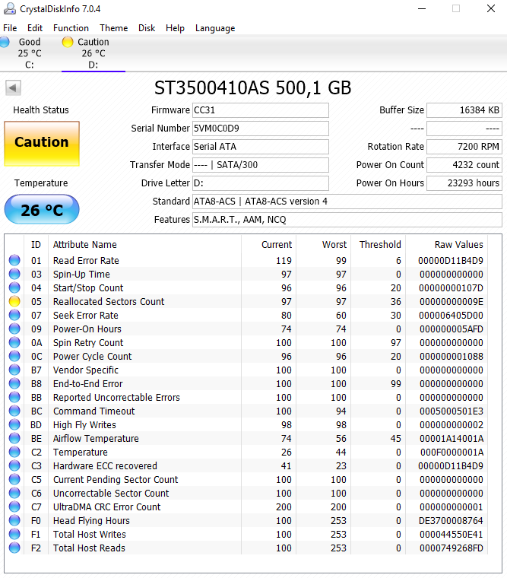
Task: Click the Transfer Mode field SATA/300
Action: pyautogui.click(x=261, y=165)
